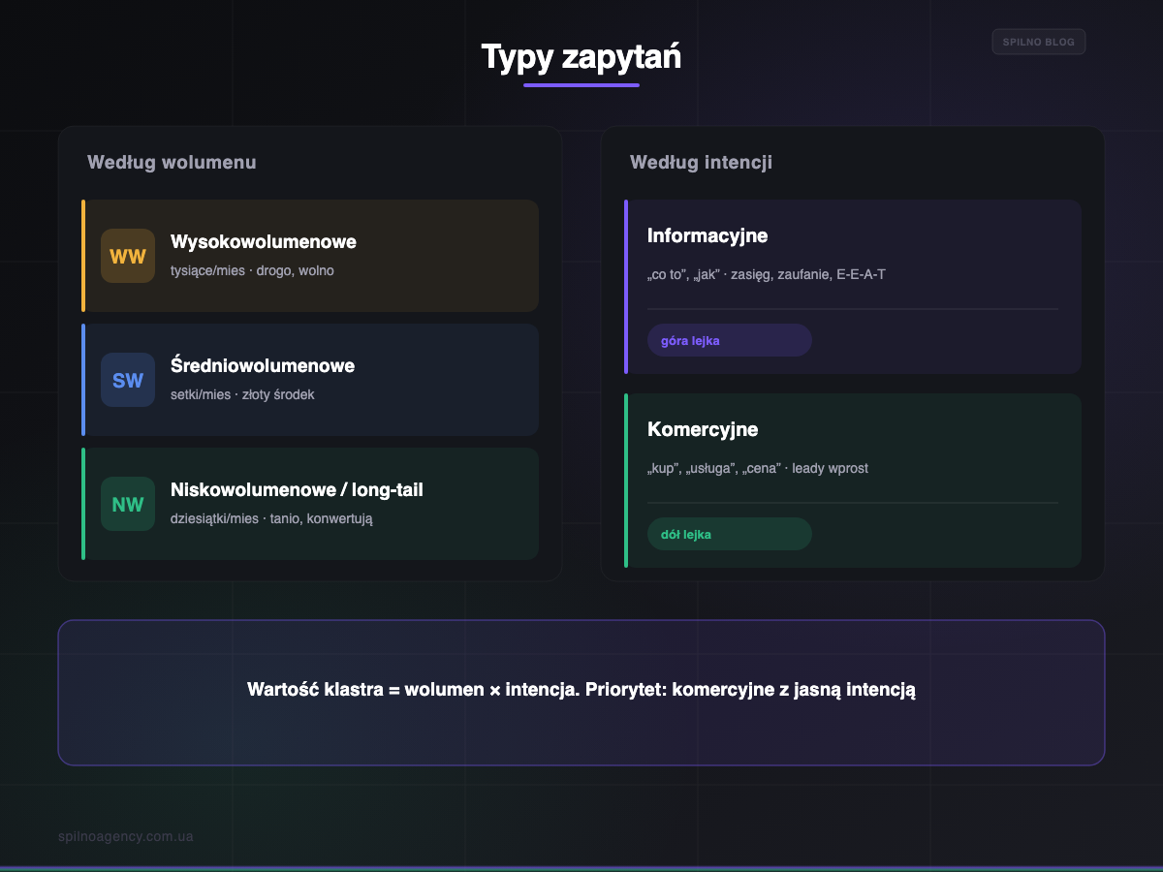Click the description mentioning E-E-A-T

click(767, 274)
